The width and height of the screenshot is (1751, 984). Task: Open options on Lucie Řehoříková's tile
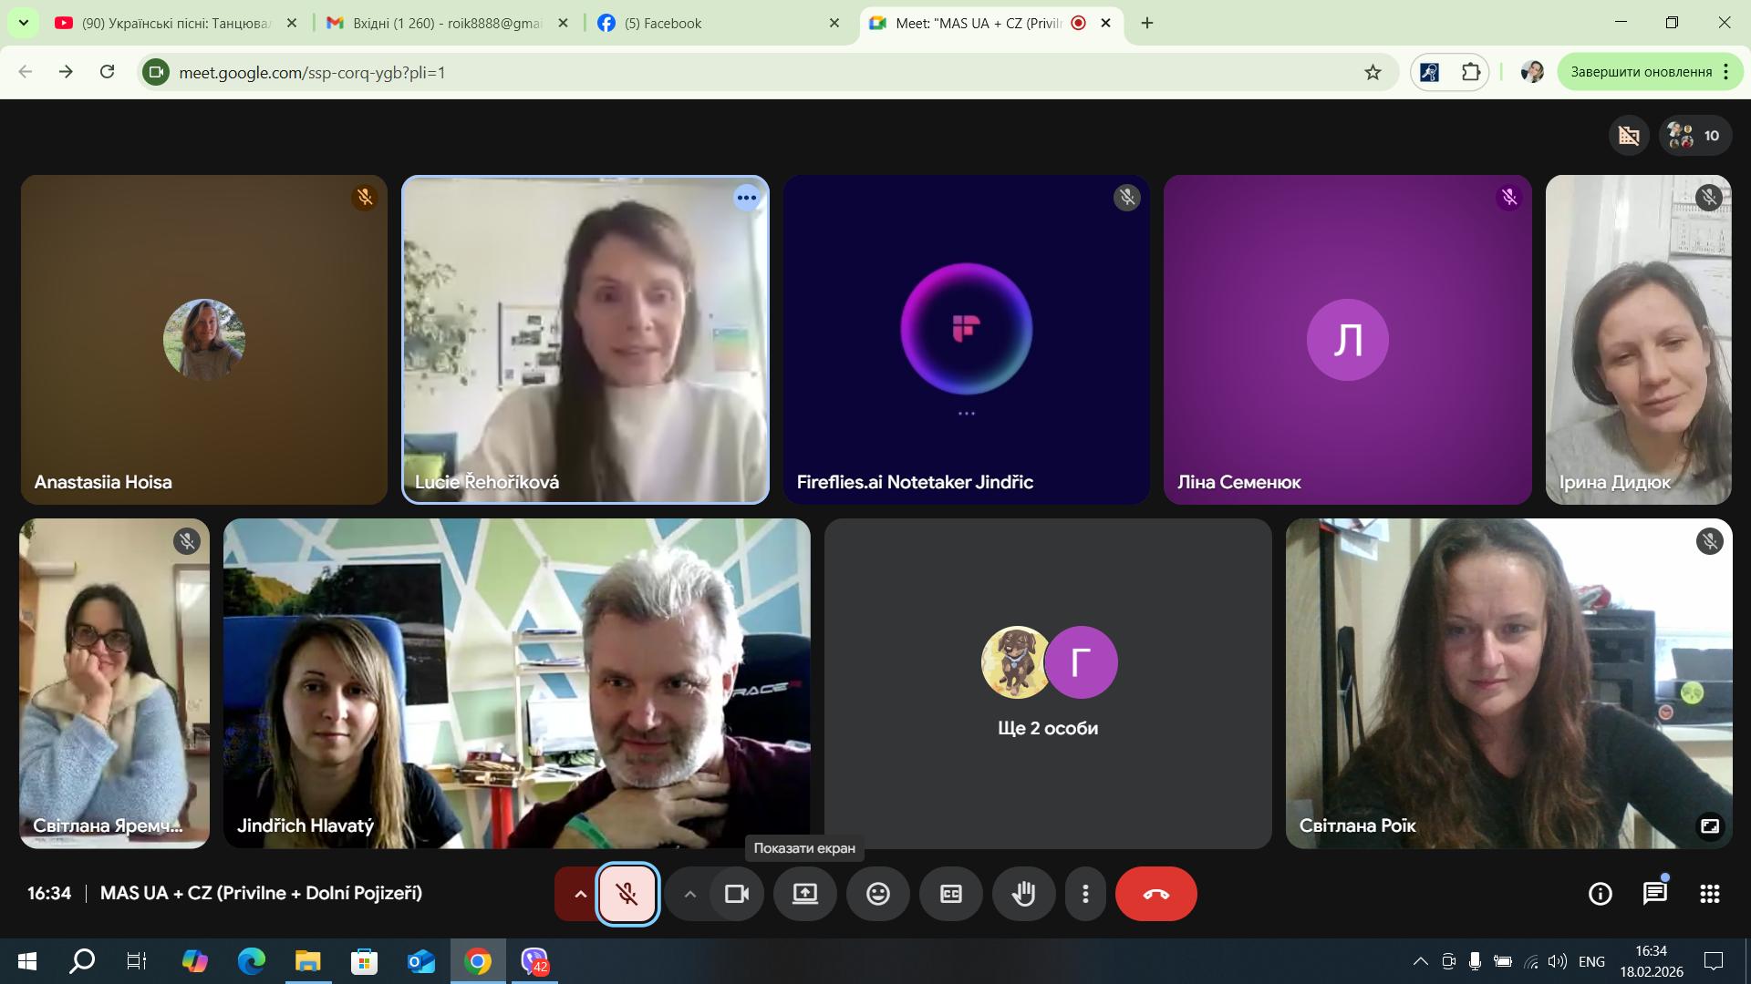pos(746,198)
